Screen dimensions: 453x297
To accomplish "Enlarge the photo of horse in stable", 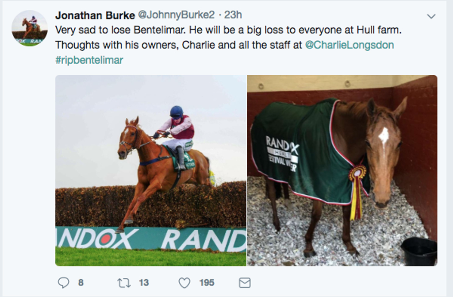I will [x=342, y=170].
